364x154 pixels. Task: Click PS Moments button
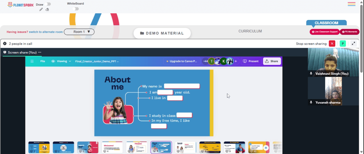[349, 32]
